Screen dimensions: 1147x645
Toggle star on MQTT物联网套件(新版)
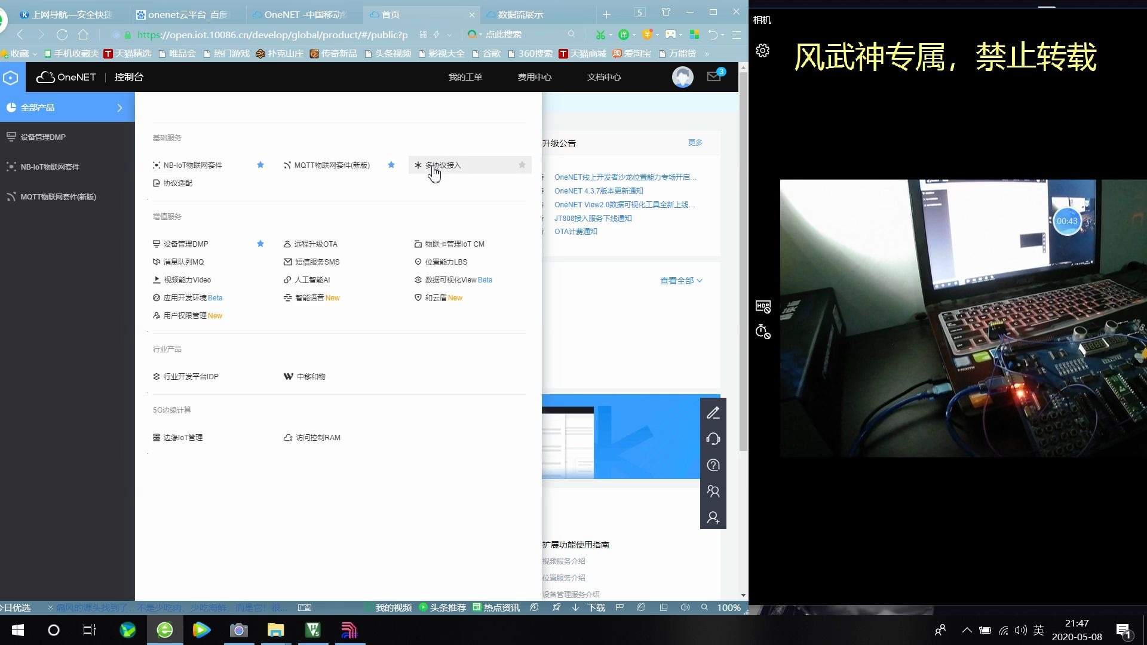391,165
